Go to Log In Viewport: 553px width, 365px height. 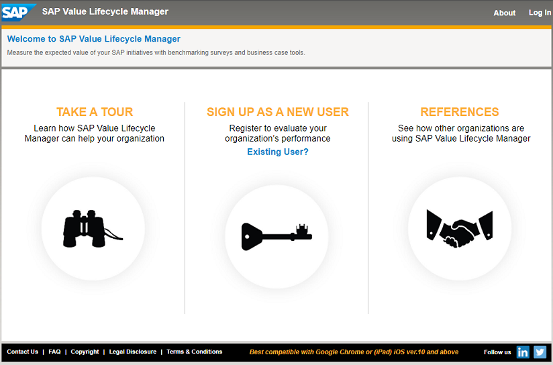tap(540, 13)
